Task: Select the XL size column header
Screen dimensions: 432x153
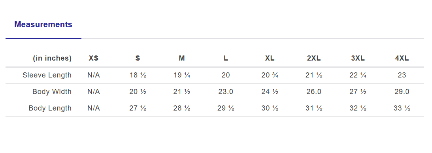Action: [270, 58]
